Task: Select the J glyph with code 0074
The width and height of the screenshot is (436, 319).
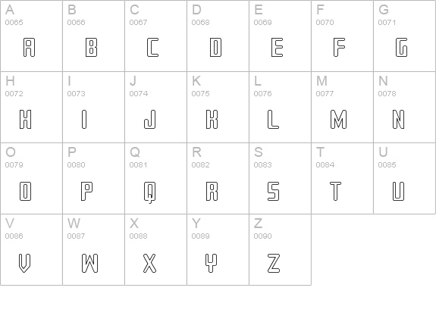Action: pyautogui.click(x=155, y=108)
